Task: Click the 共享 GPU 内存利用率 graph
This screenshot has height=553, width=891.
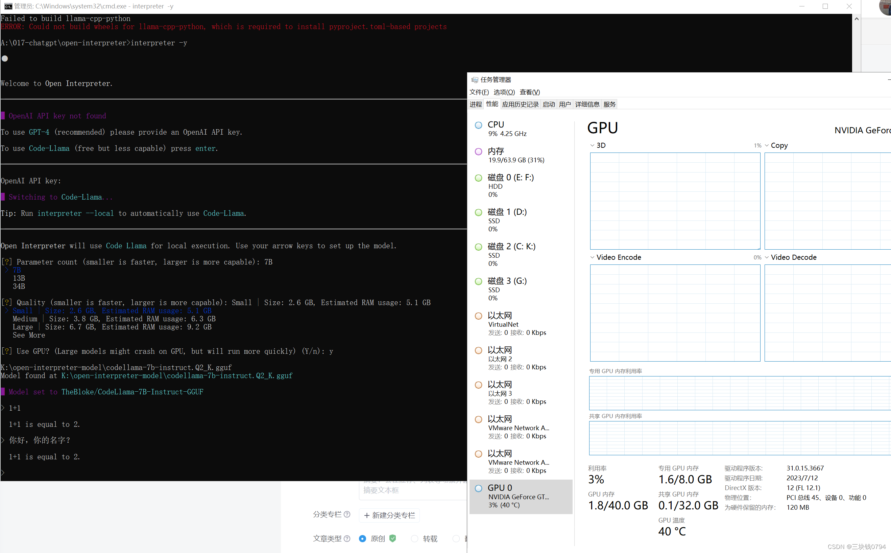Action: [740, 438]
